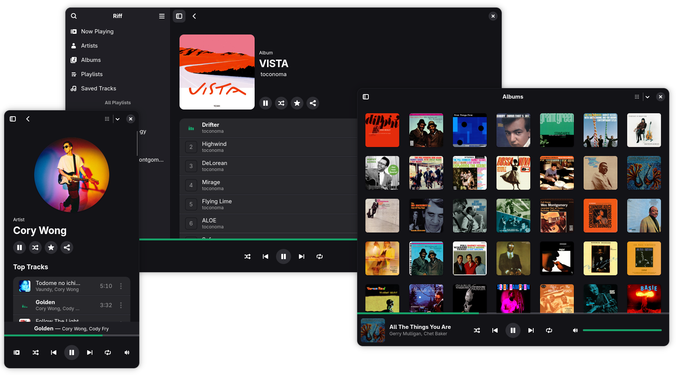Open the Riff main hamburger menu
The height and width of the screenshot is (375, 676).
click(x=162, y=16)
